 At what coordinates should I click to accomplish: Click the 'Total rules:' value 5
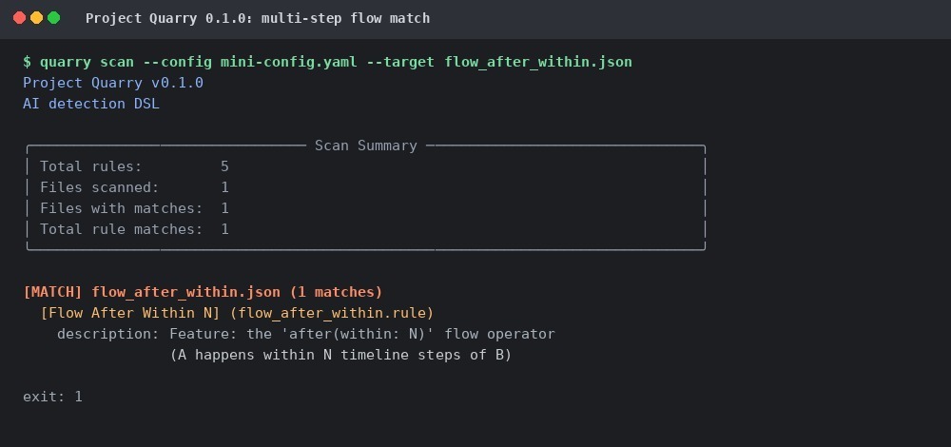click(225, 166)
